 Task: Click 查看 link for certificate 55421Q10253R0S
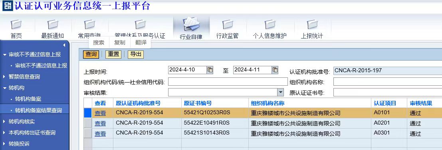pos(100,113)
